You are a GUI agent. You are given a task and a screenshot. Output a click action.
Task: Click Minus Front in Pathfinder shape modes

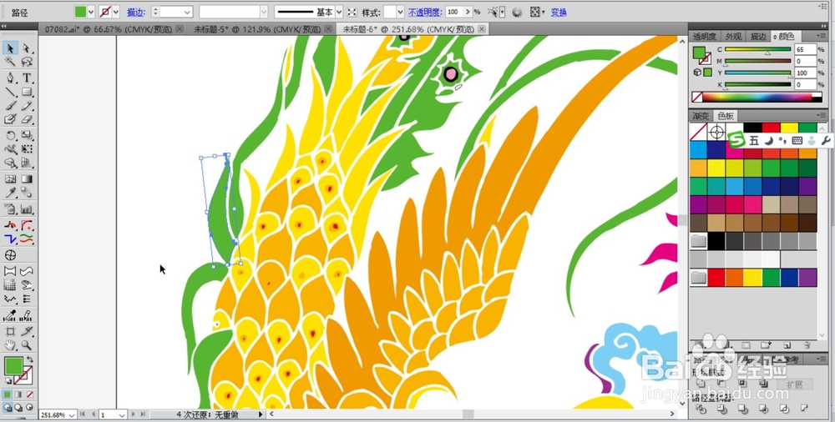[x=721, y=384]
